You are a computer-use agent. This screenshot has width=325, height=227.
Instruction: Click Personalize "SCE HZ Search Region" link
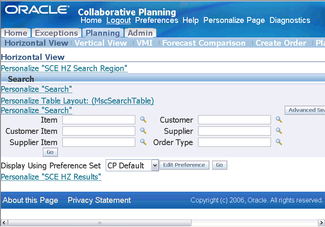click(x=64, y=68)
